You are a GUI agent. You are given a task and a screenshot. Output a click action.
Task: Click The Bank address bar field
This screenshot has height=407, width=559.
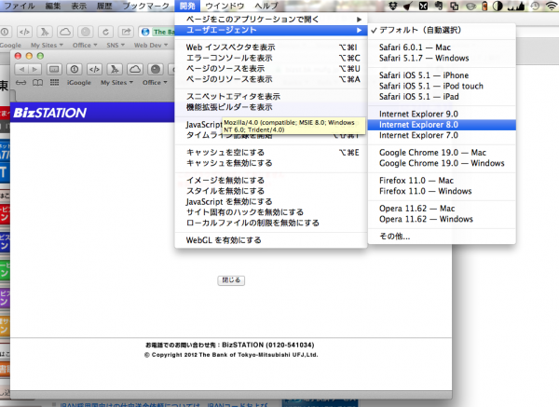pos(157,32)
